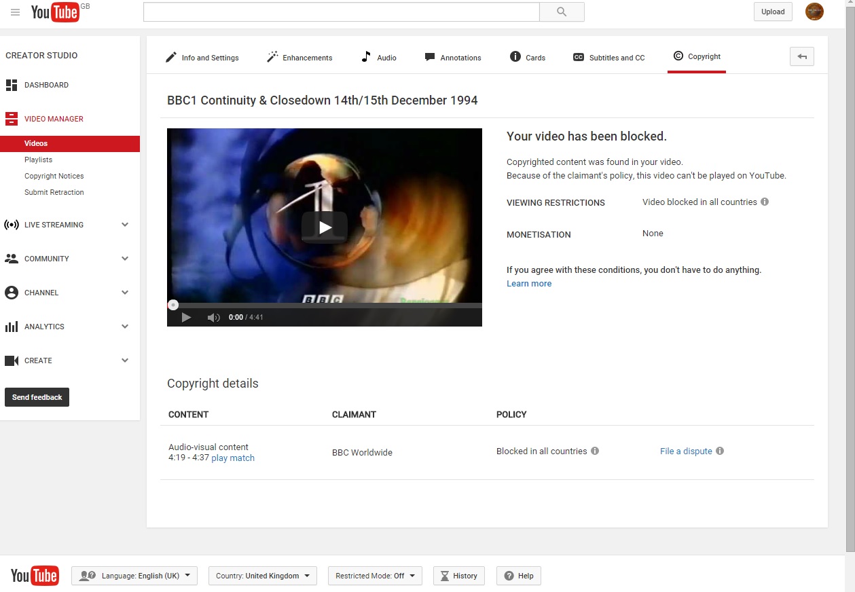Click the YouTube logo in header
The image size is (855, 592).
55,12
